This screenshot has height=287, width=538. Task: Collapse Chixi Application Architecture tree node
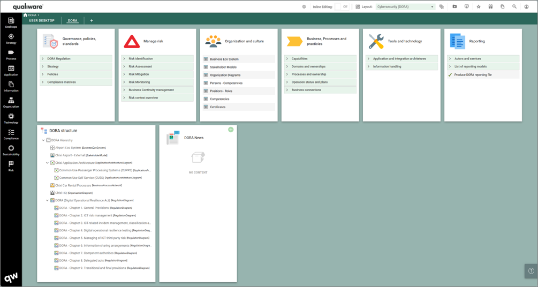pos(47,163)
